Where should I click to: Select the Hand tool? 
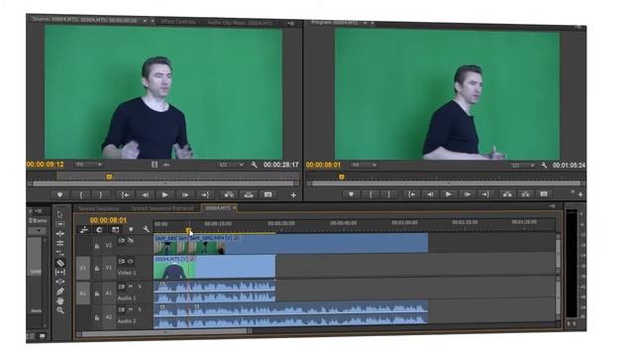coord(59,300)
